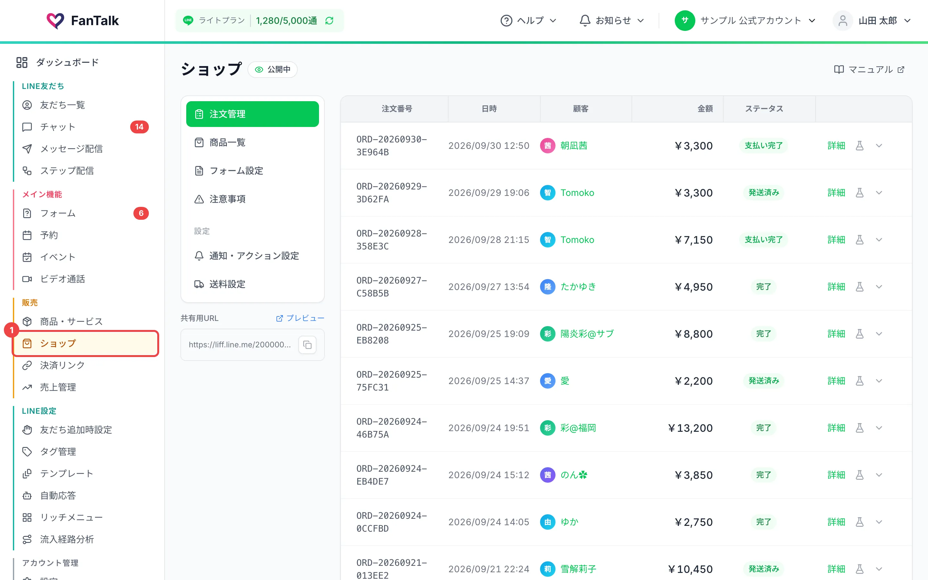928x580 pixels.
Task: Click the flask icon in the たかゆき order row
Action: click(x=859, y=287)
